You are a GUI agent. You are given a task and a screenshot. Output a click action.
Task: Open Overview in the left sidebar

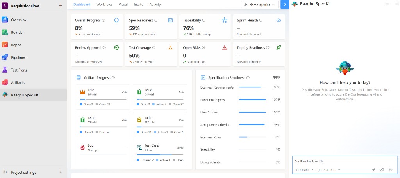click(x=34, y=20)
